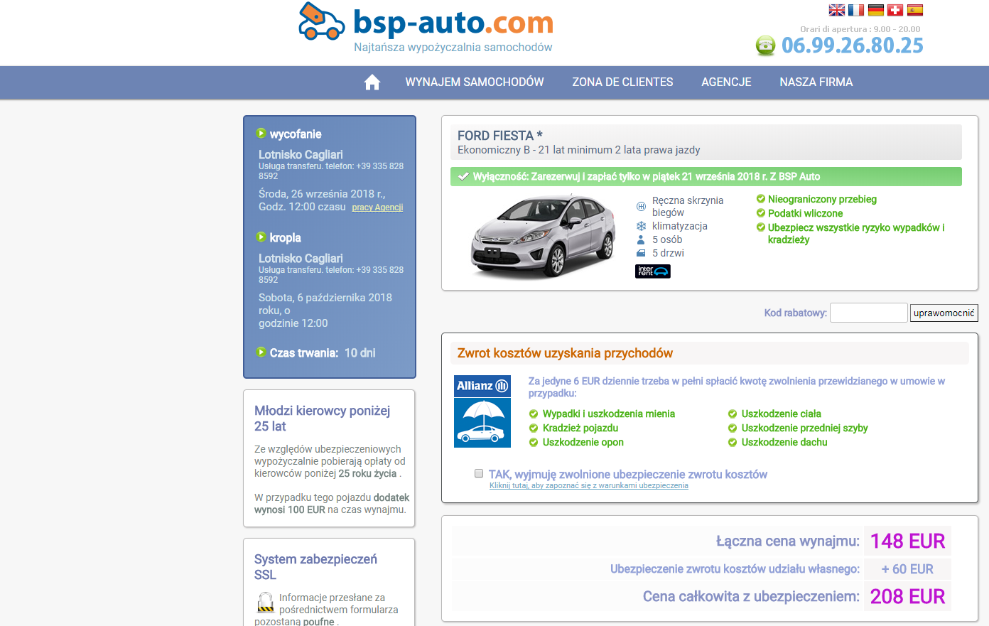Open NASZA FIRMA menu item

tap(816, 82)
